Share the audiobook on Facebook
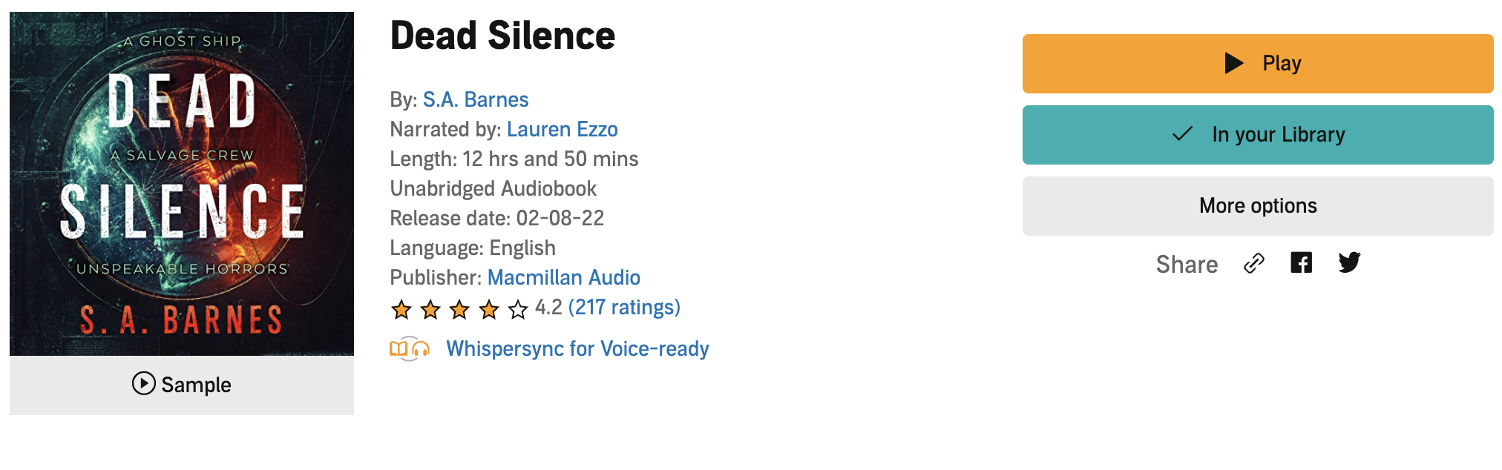This screenshot has height=470, width=1502. pos(1301,262)
